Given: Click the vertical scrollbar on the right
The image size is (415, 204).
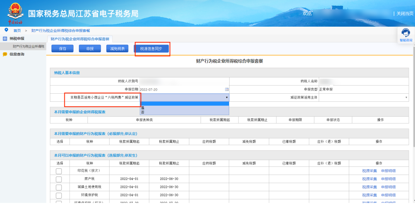Looking at the screenshot, I should (413, 96).
